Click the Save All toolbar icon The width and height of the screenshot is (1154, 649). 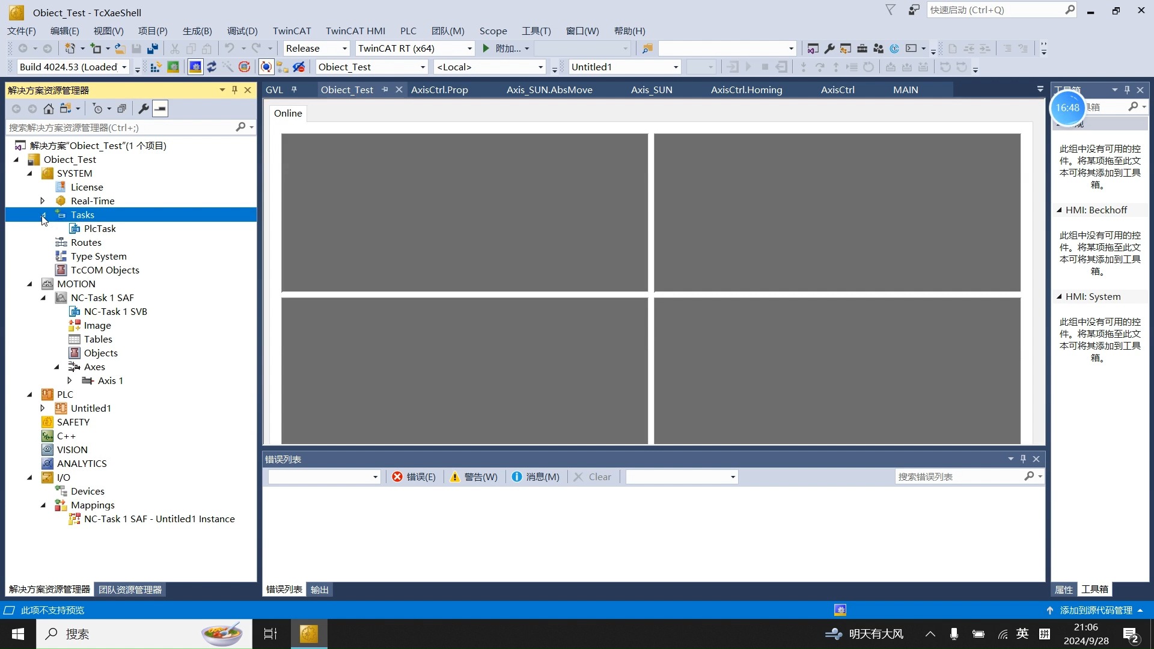(153, 49)
